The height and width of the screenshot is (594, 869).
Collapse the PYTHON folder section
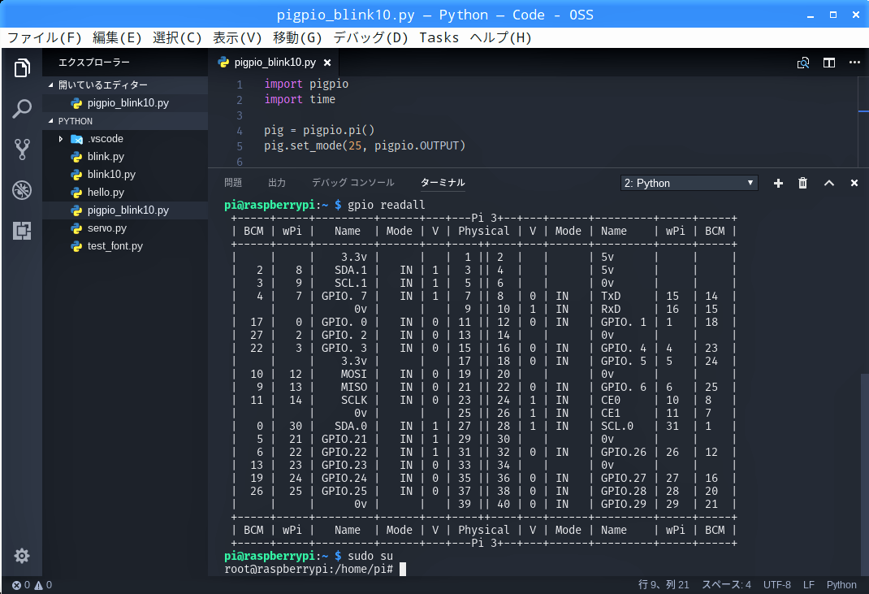(51, 121)
